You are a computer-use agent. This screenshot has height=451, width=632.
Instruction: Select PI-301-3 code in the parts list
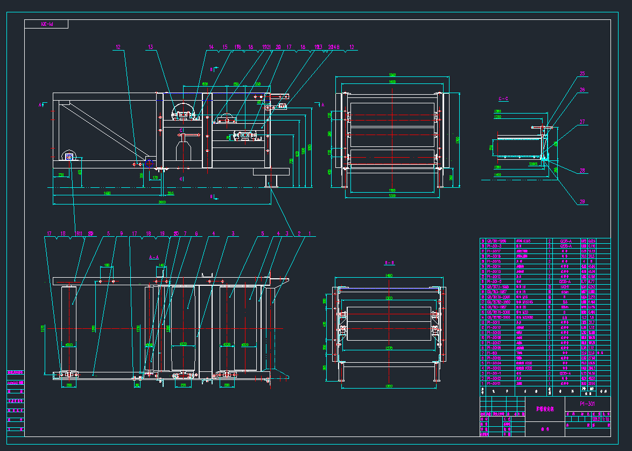[494, 246]
